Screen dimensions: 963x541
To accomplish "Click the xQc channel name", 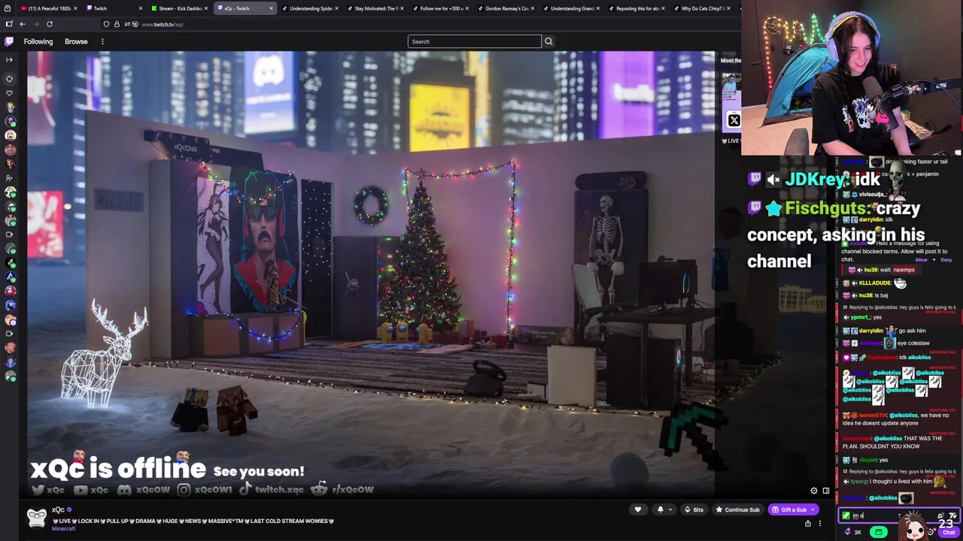I will coord(58,509).
